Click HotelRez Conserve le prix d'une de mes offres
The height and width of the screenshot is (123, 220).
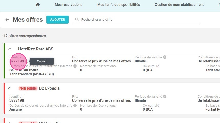point(101,61)
